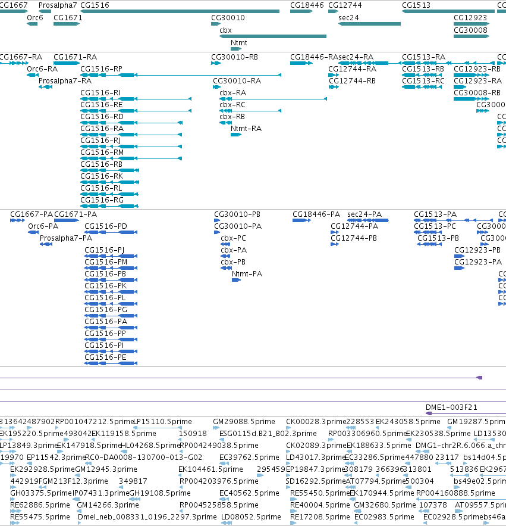
Task: Select the CG1516 gene in the top track
Action: [180, 11]
